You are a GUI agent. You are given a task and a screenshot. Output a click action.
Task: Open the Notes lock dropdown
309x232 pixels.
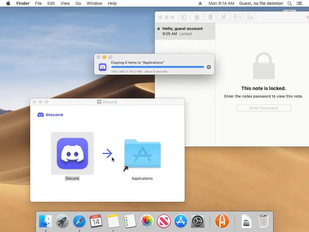point(237,17)
